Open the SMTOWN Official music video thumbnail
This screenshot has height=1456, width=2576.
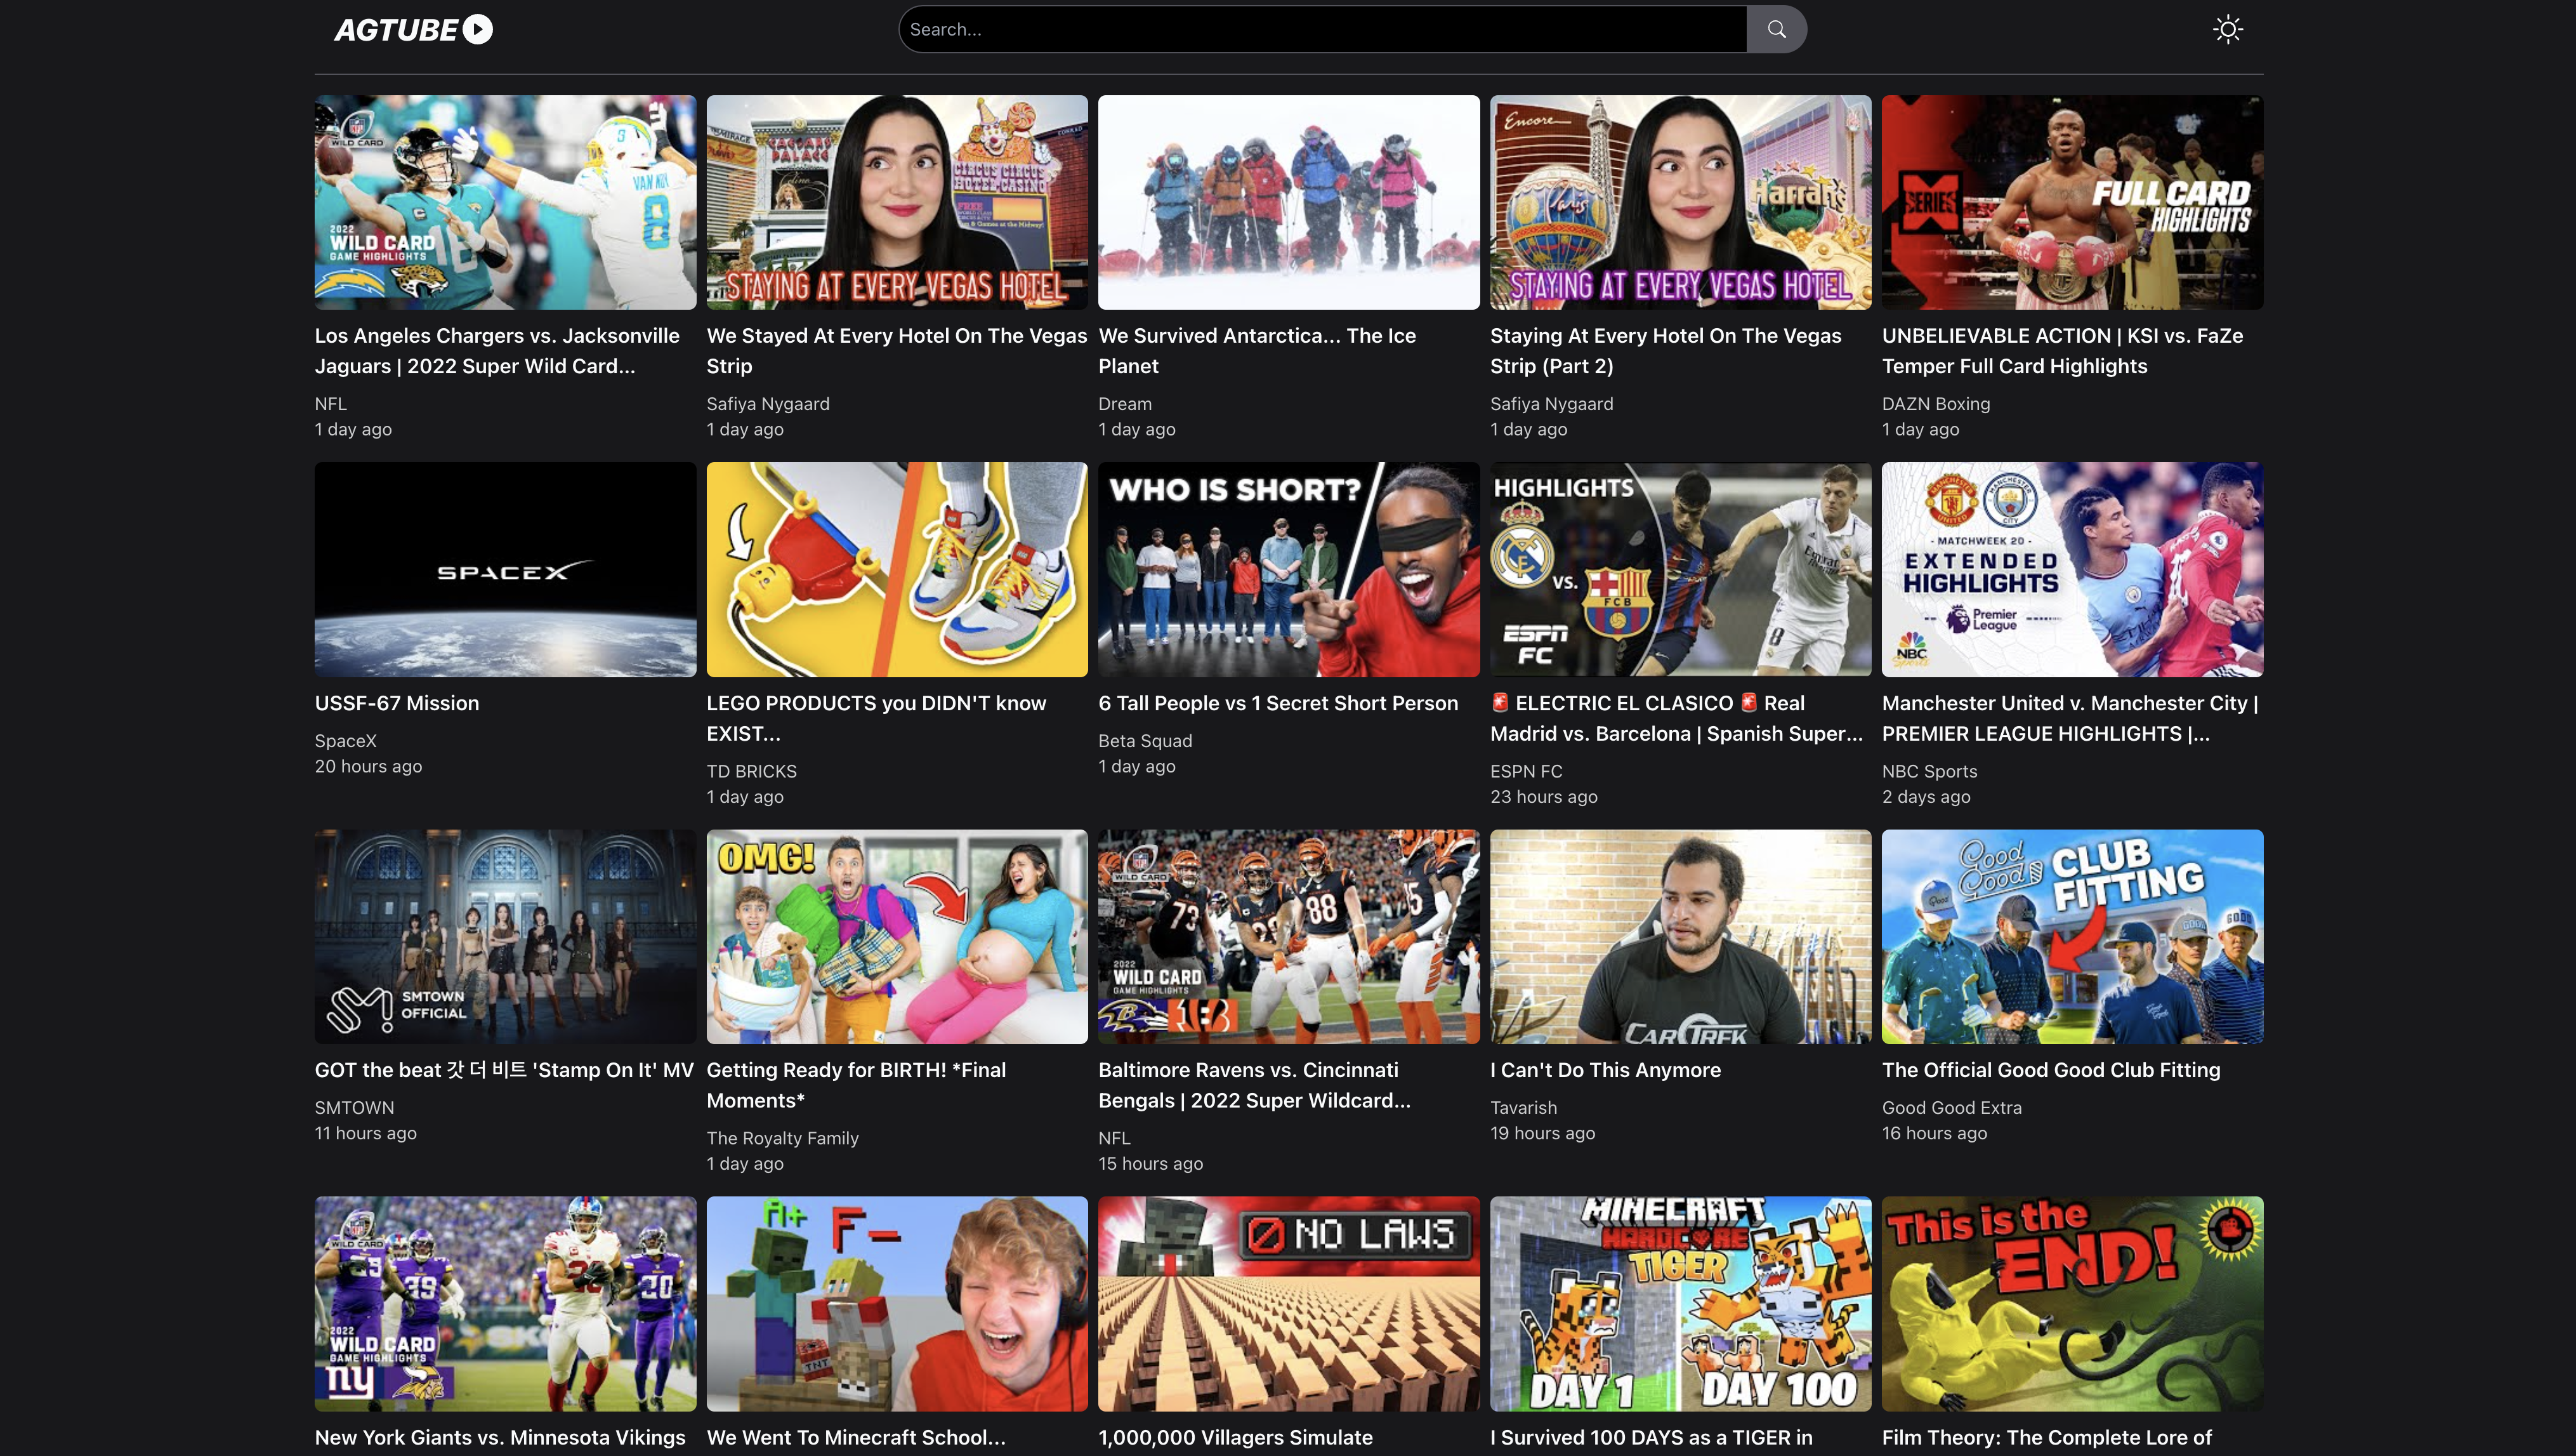click(x=505, y=936)
